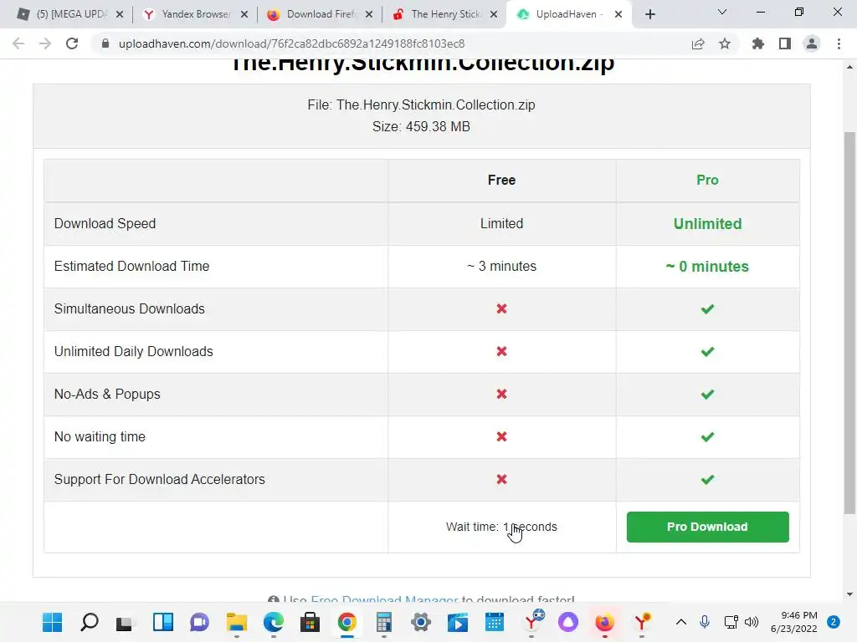Open Windows taskbar search
The width and height of the screenshot is (857, 642).
pyautogui.click(x=89, y=622)
